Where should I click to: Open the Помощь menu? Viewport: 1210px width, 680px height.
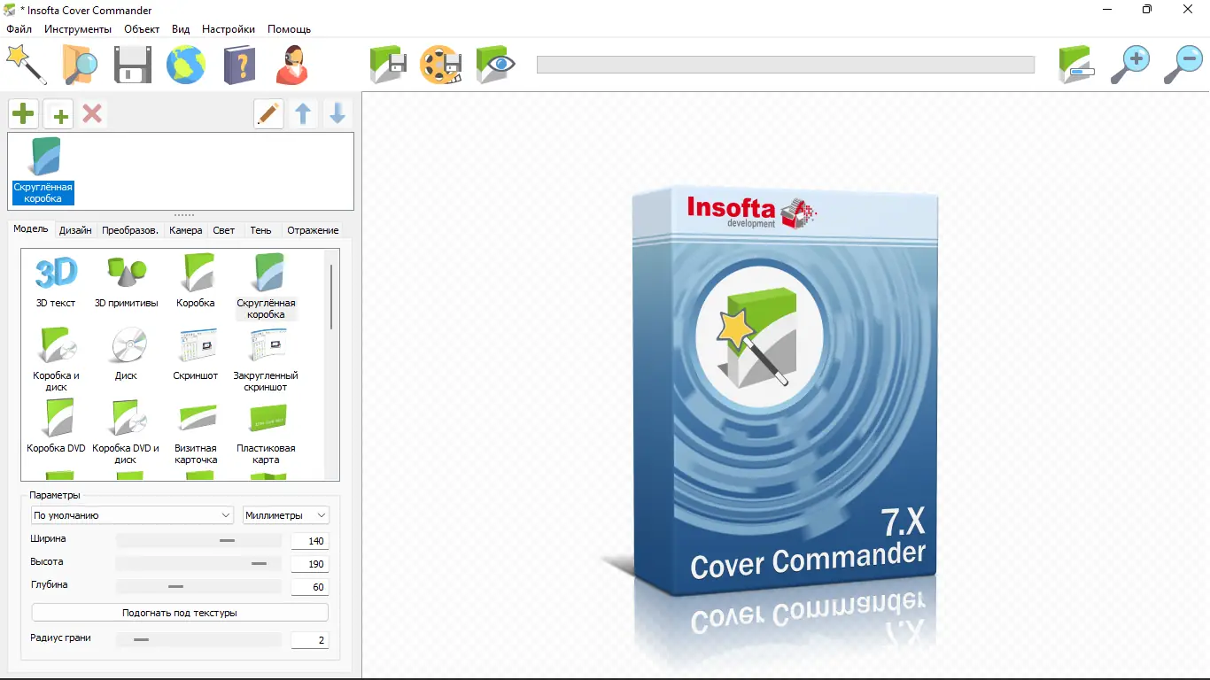coord(289,29)
